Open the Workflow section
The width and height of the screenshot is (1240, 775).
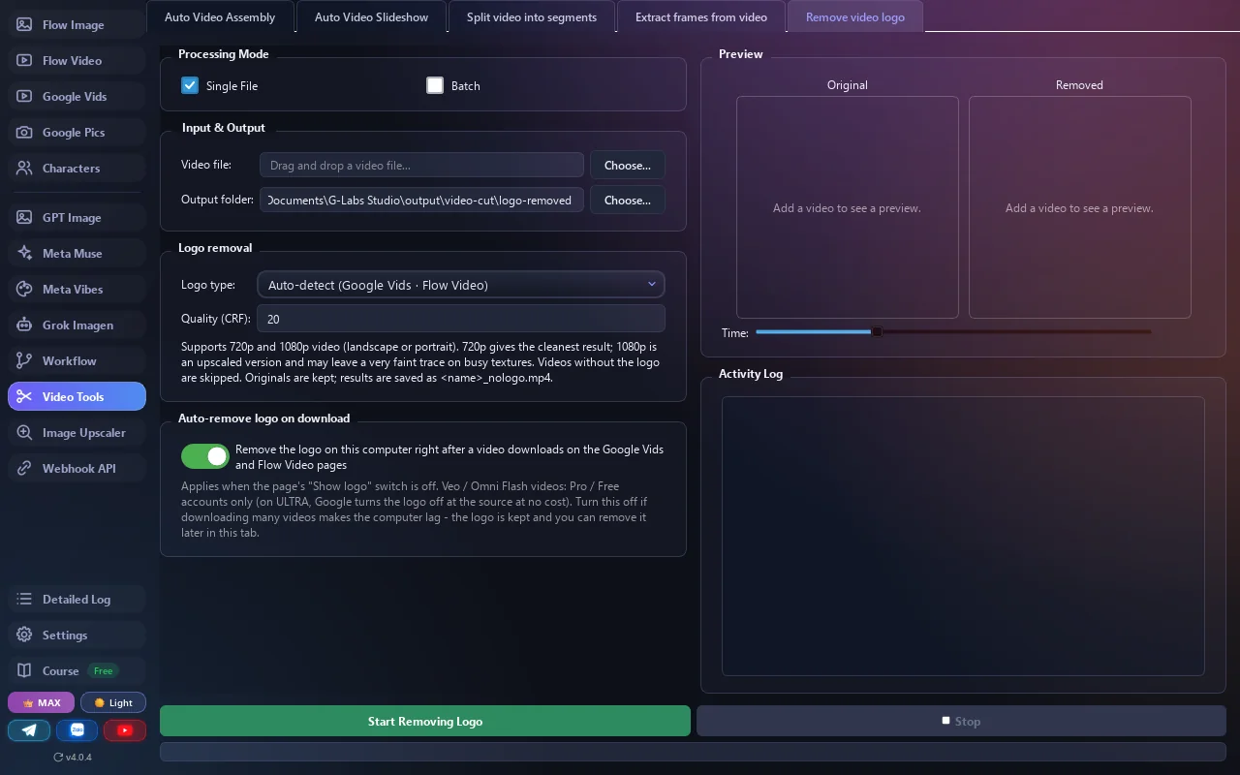coord(77,361)
